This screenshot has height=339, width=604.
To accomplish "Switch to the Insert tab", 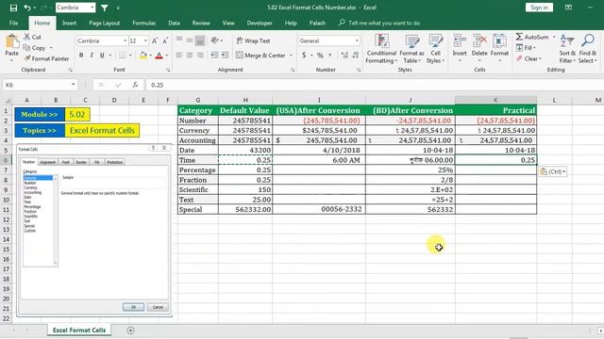I will pos(69,23).
